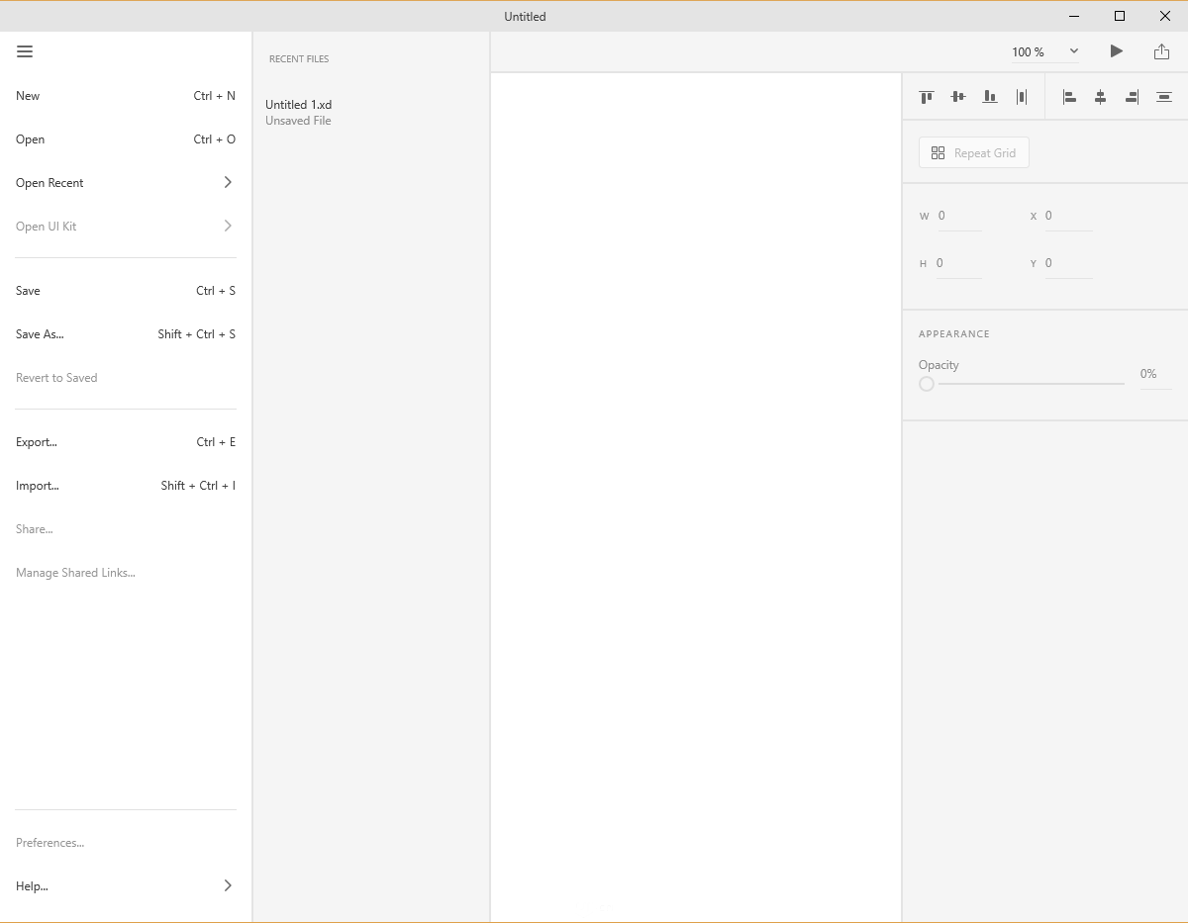The height and width of the screenshot is (923, 1188).
Task: Click the Align Left icon
Action: pyautogui.click(x=1069, y=96)
